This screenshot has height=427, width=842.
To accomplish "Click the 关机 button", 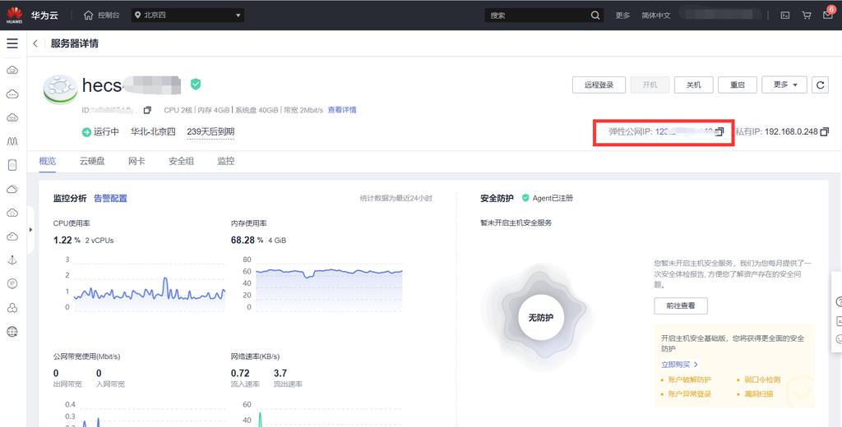I will [x=694, y=85].
